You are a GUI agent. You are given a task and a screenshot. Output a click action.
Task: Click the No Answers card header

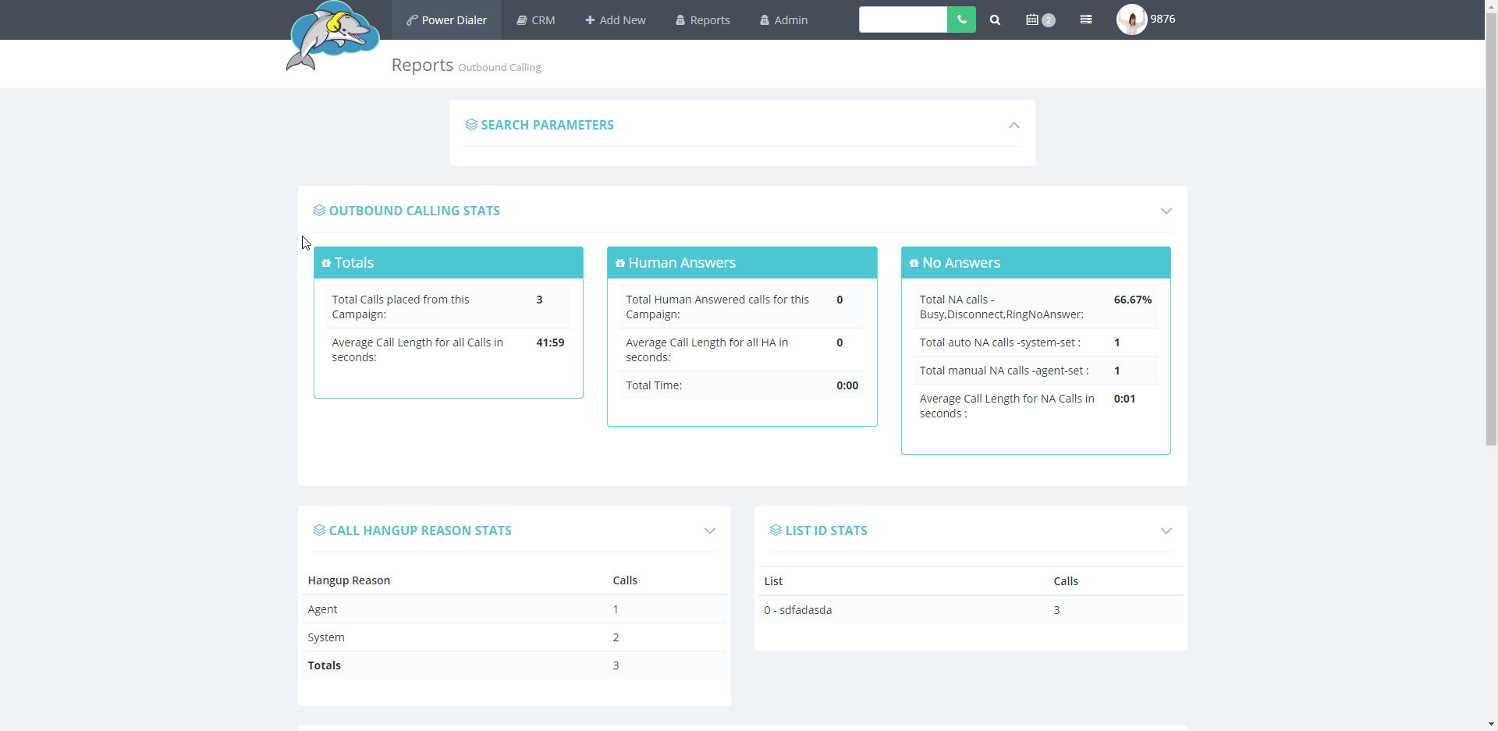pos(1036,263)
